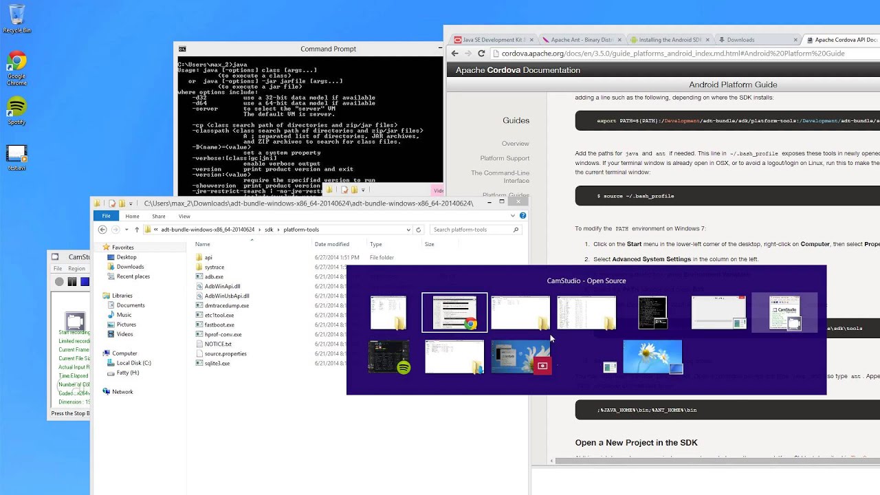Open CamStudio File menu

click(x=58, y=269)
